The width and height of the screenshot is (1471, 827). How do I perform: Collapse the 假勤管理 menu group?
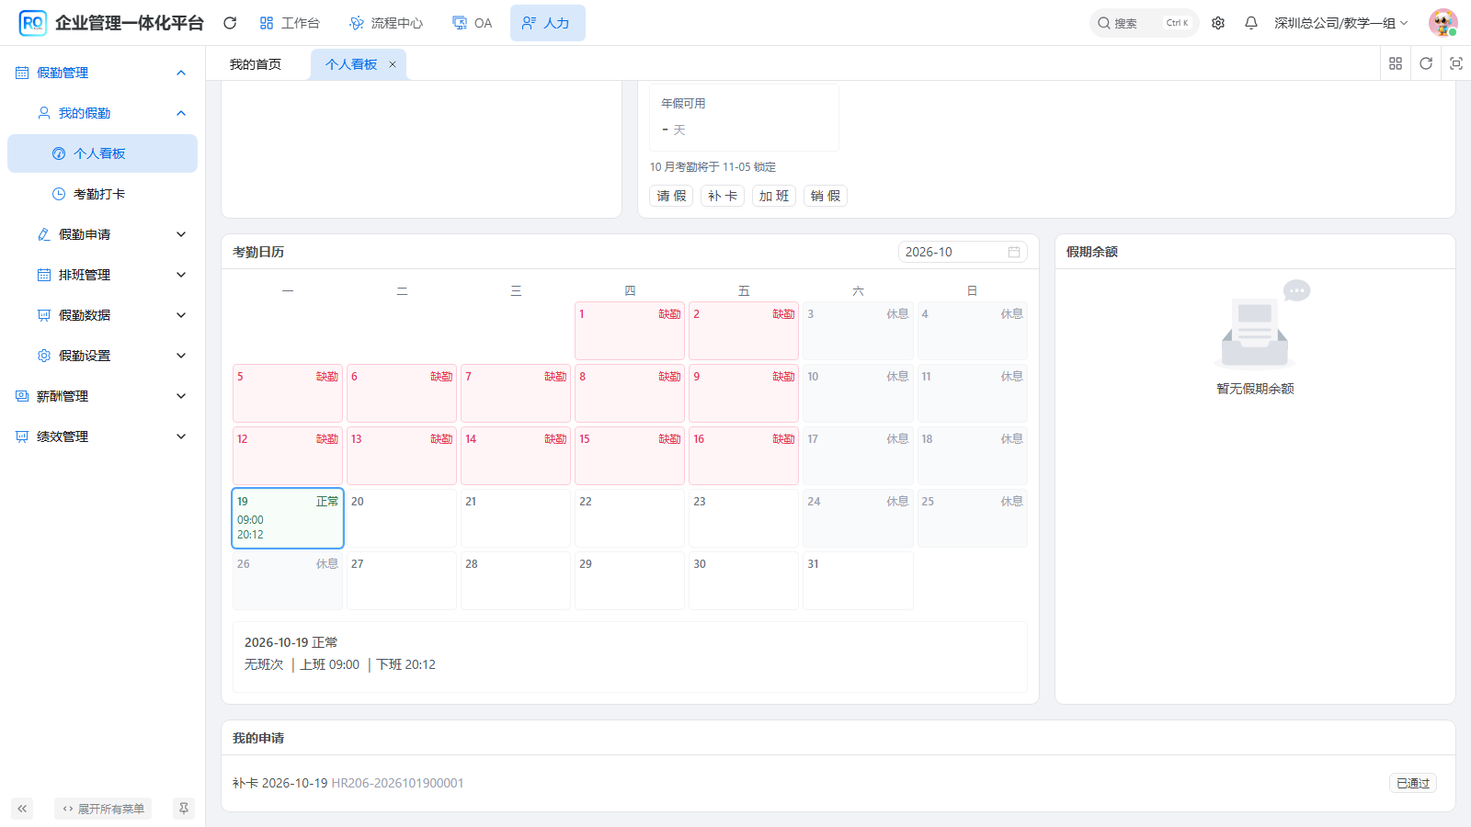click(x=102, y=73)
